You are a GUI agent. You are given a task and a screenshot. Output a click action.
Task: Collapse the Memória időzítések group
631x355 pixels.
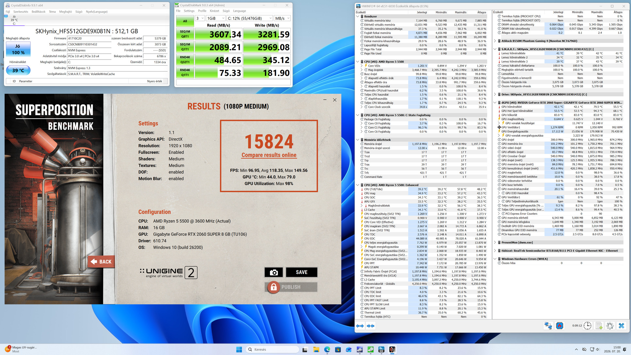357,140
